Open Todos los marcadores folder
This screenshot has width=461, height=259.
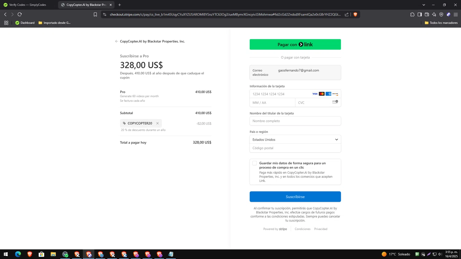tap(441, 23)
